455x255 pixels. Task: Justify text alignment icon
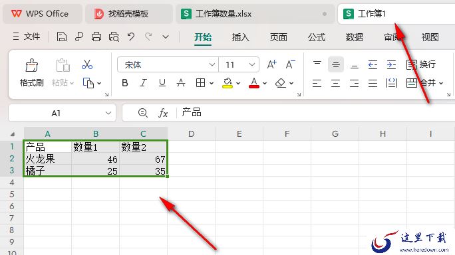(373, 84)
